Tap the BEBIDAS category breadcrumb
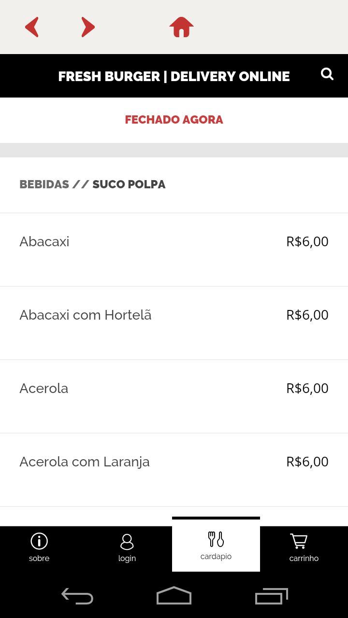348x618 pixels. point(44,184)
